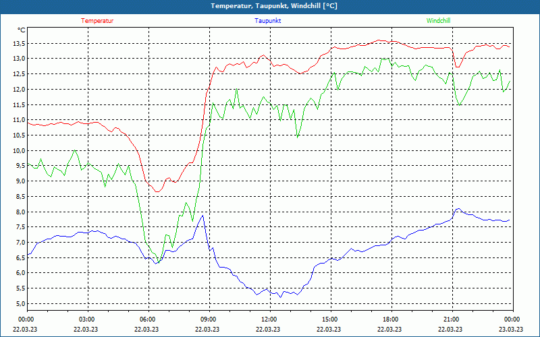Click the 12:00 time axis label
The image size is (540, 337).
[x=268, y=319]
